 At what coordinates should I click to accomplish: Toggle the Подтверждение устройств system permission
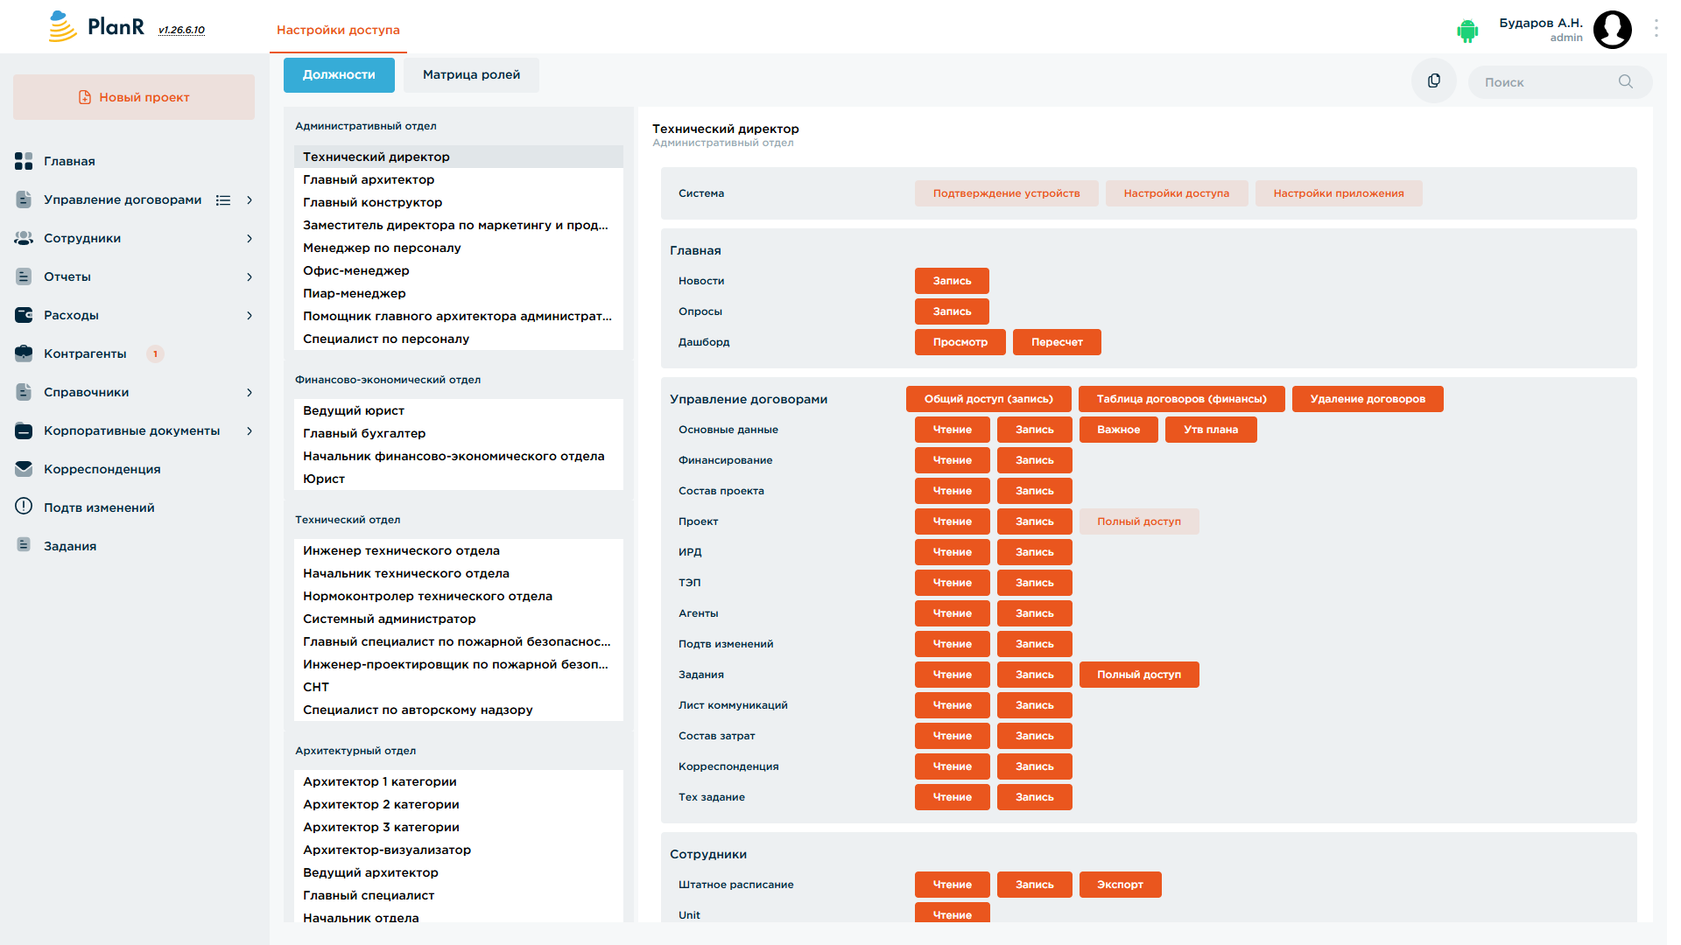pos(1006,193)
